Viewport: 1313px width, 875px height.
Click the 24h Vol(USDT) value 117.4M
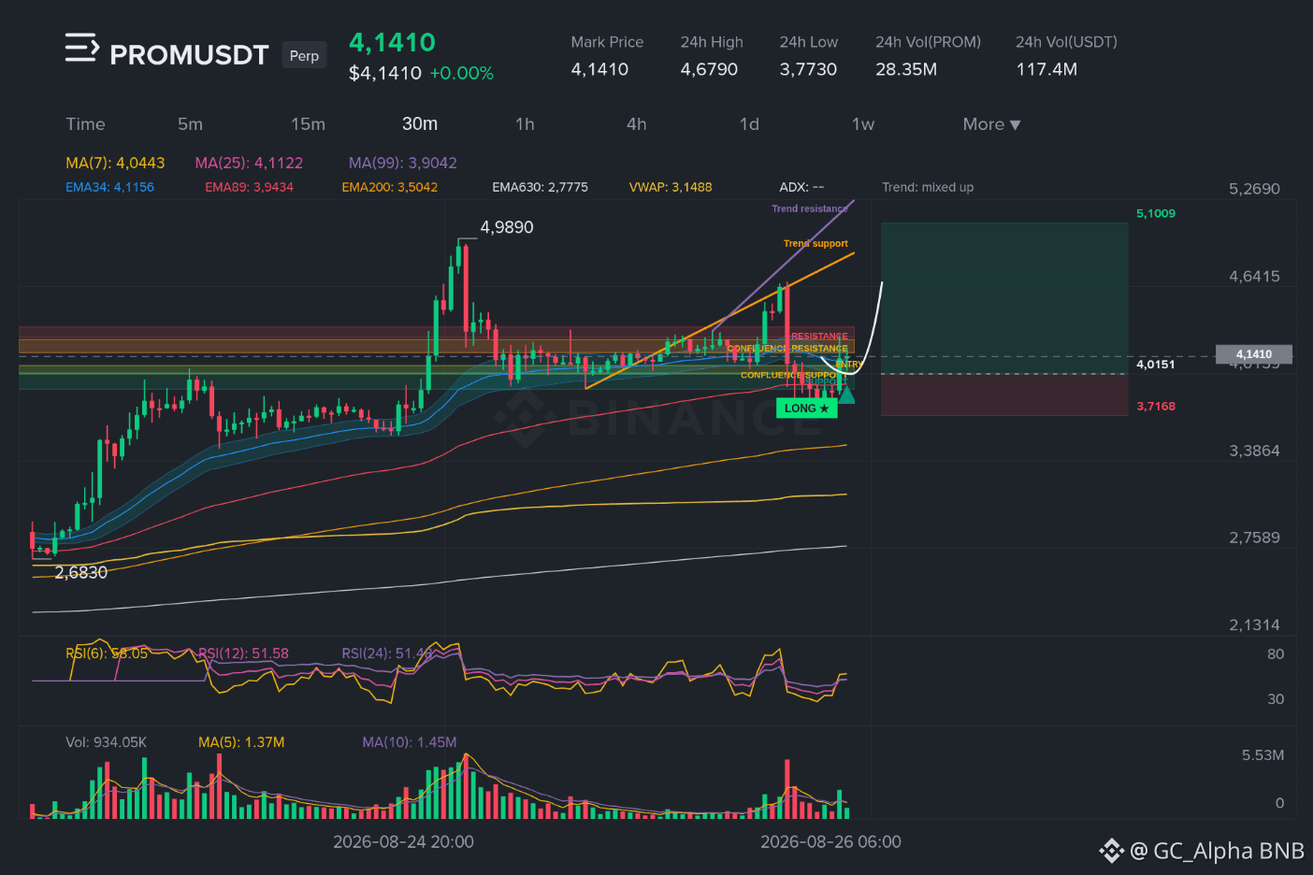[1046, 69]
